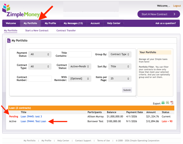183x144 pixels.
Task: Open My Messages (13) tab
Action: click(x=73, y=23)
